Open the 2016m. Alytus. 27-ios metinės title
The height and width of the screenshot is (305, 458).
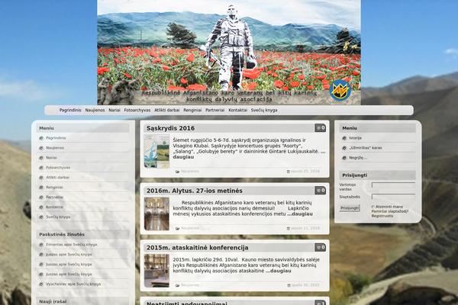pos(195,191)
